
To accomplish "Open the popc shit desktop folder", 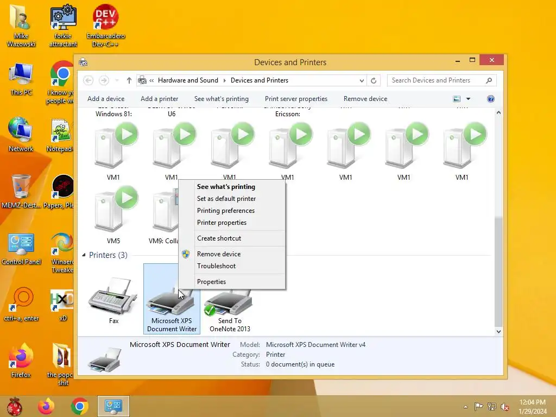I will (x=60, y=364).
